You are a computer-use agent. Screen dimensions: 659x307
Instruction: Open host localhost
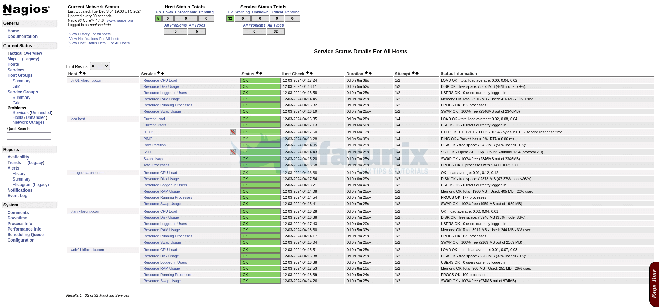(x=78, y=119)
